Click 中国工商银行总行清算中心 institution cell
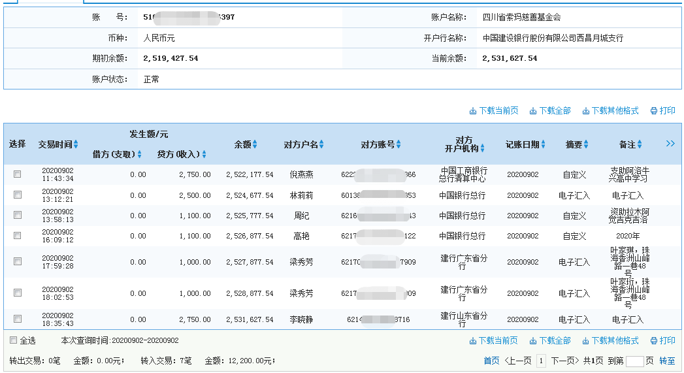The height and width of the screenshot is (373, 684). [463, 174]
